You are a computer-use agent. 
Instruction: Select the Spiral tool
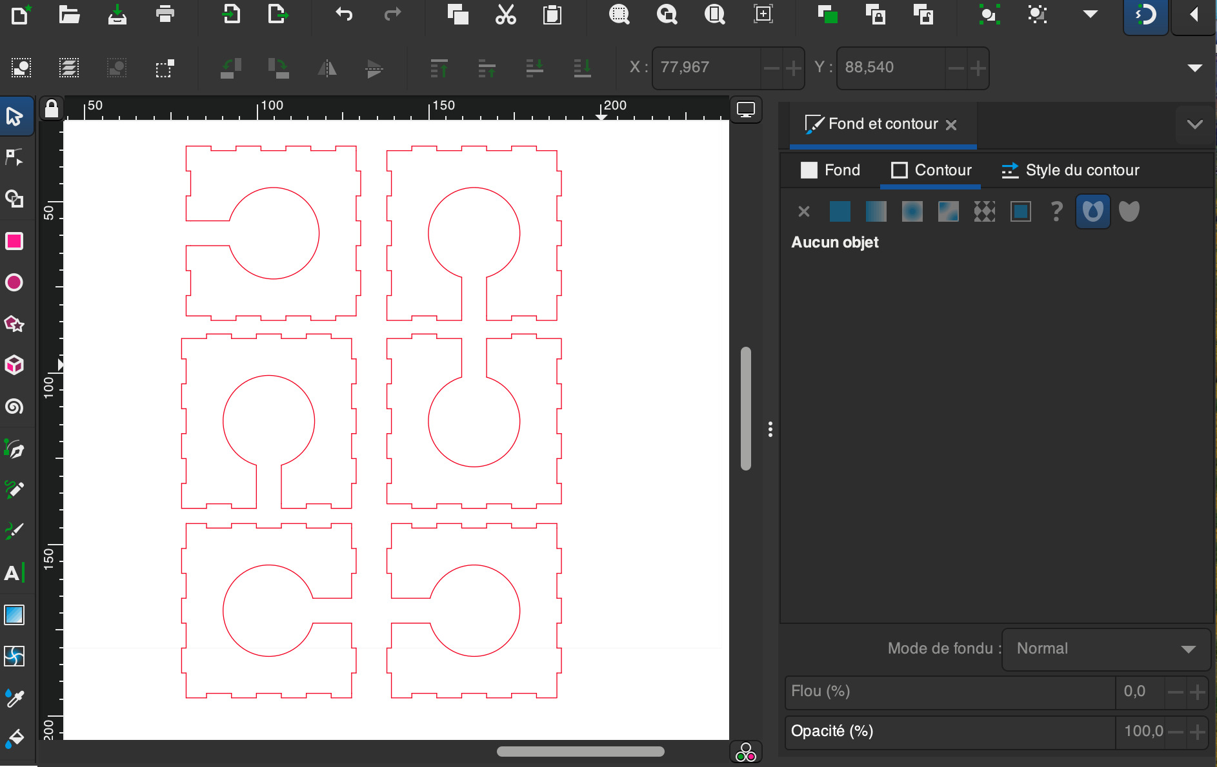point(14,407)
